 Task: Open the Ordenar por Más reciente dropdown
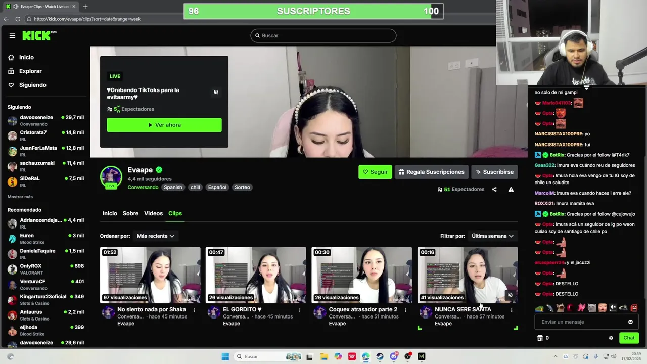click(156, 236)
